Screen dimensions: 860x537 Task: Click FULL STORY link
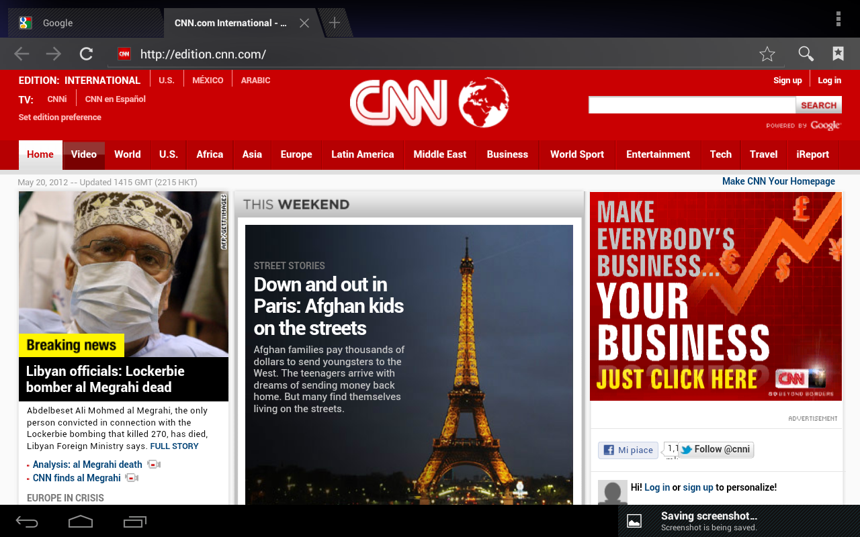click(174, 446)
